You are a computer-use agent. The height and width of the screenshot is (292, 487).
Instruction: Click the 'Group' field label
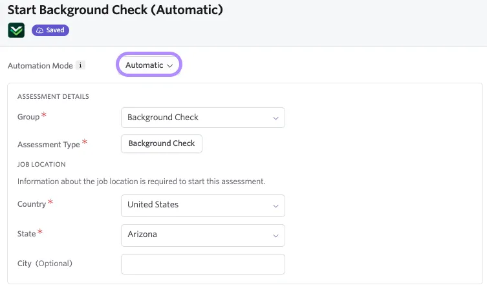tap(28, 117)
